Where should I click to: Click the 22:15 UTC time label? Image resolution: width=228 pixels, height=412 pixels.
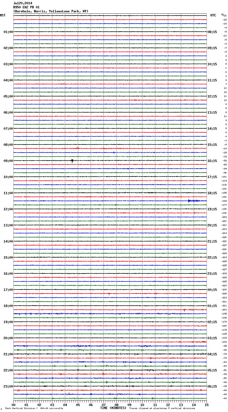212,258
